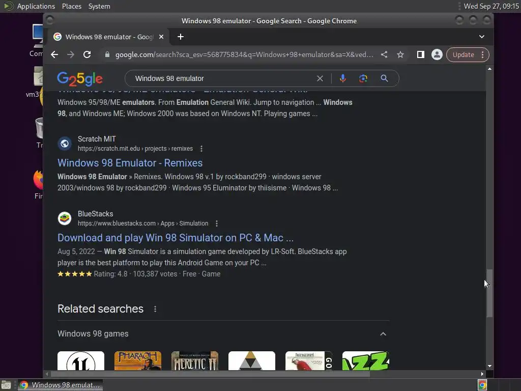Bookmark this tab with the star icon
The image size is (521, 391).
point(400,54)
